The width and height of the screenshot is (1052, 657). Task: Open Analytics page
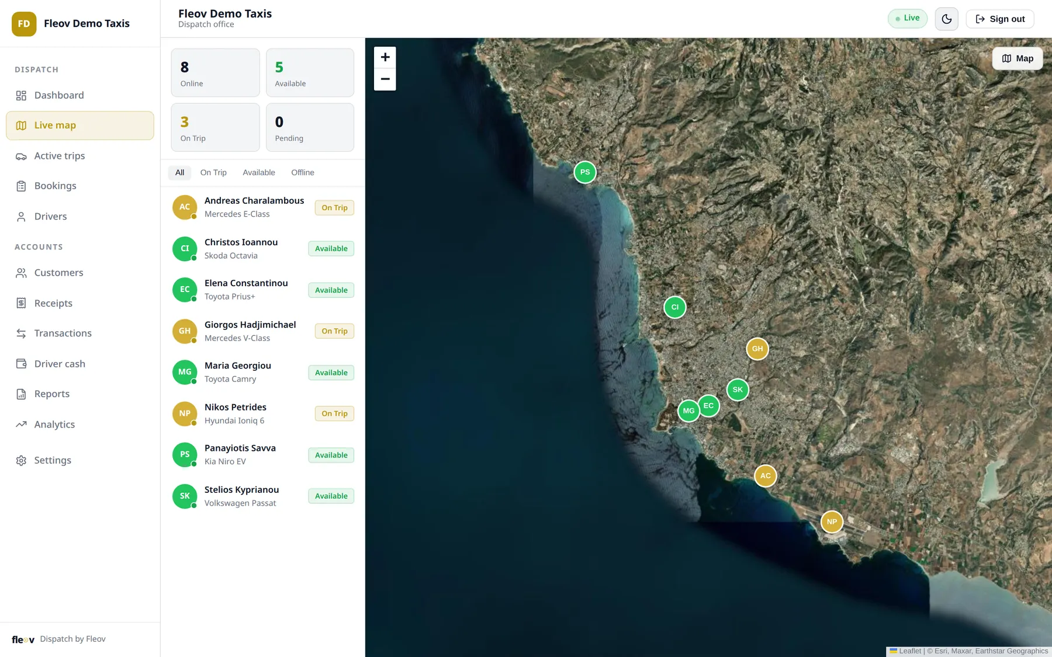80,425
